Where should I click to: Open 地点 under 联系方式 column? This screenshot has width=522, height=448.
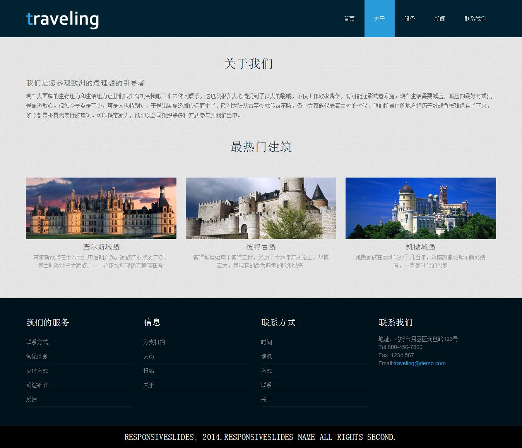(266, 356)
